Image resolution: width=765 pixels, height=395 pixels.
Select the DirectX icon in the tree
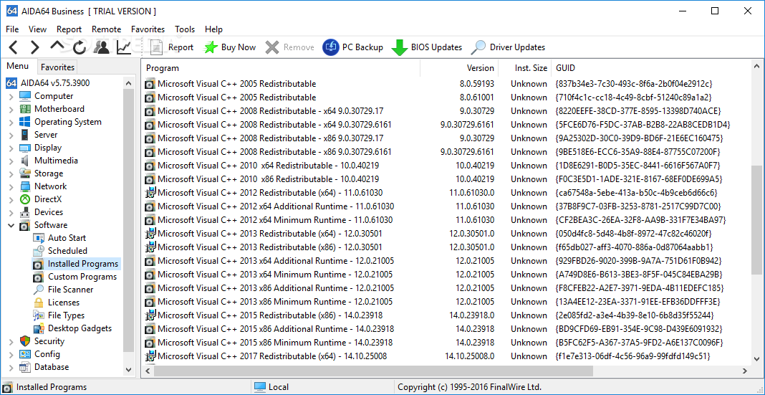tap(25, 199)
